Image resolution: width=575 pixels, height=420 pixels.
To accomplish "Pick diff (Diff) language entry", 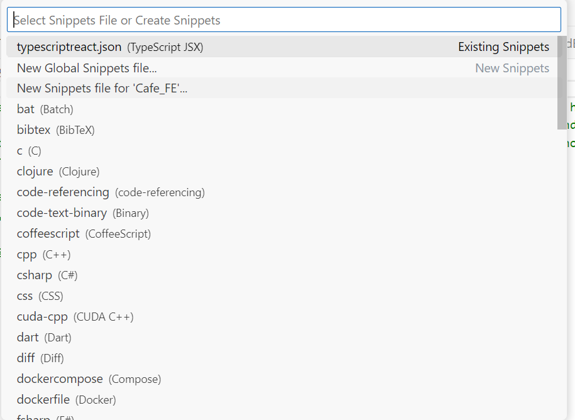I will [284, 358].
